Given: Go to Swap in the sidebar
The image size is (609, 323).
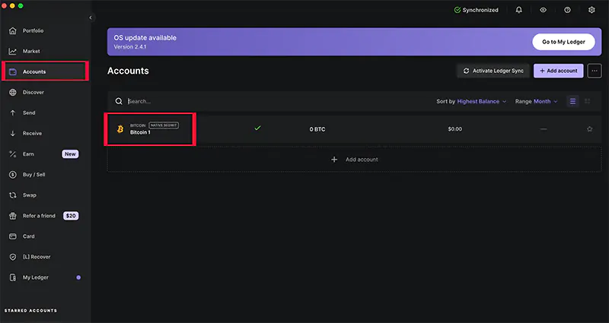Looking at the screenshot, I should pyautogui.click(x=30, y=195).
